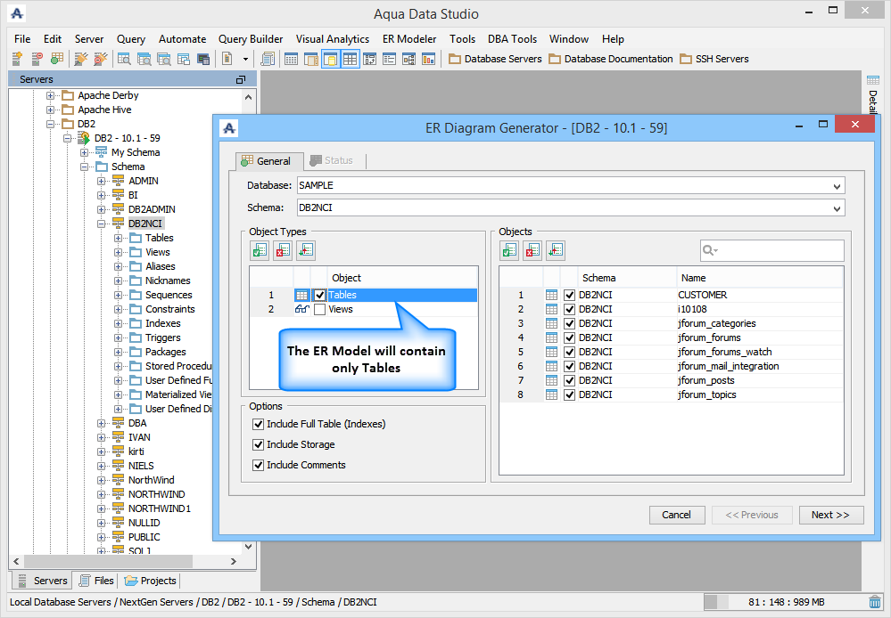The image size is (891, 618).
Task: Open SSH Servers from the toolbar
Action: (x=714, y=59)
